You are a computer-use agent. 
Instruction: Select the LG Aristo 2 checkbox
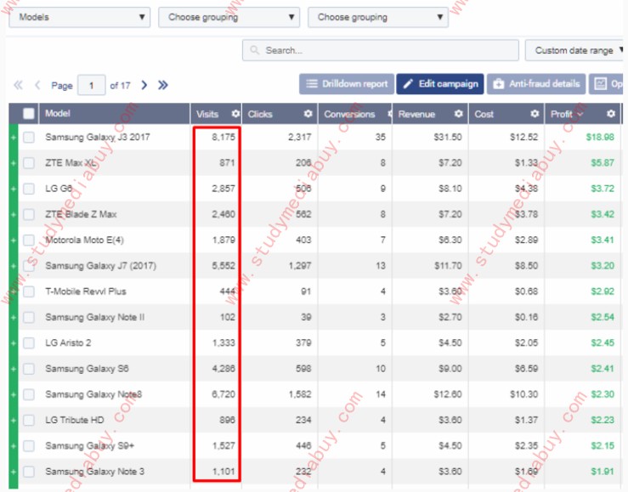29,343
